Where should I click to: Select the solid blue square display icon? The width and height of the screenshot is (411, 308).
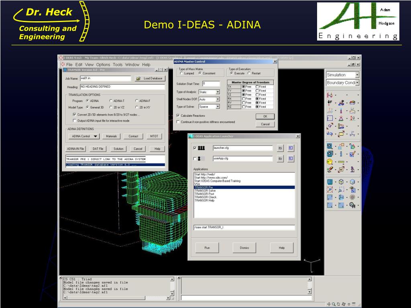(330, 182)
